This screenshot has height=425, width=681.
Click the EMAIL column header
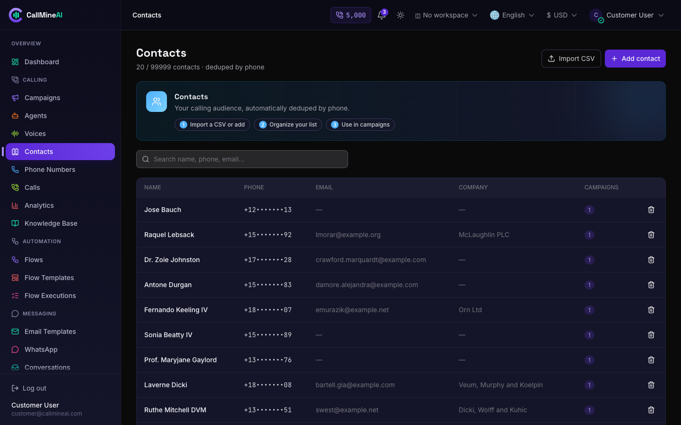[324, 187]
